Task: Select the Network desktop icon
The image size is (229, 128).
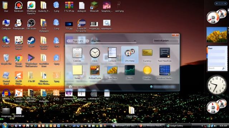Action: pos(6,42)
